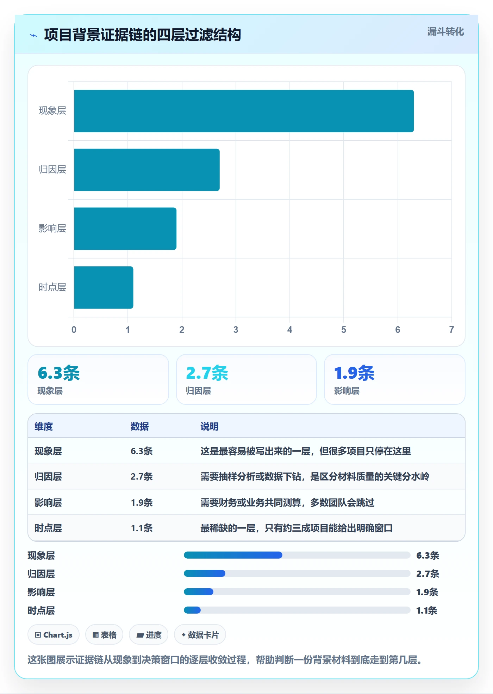Viewport: 493px width, 694px height.
Task: Click the 说明 column header
Action: (x=210, y=426)
